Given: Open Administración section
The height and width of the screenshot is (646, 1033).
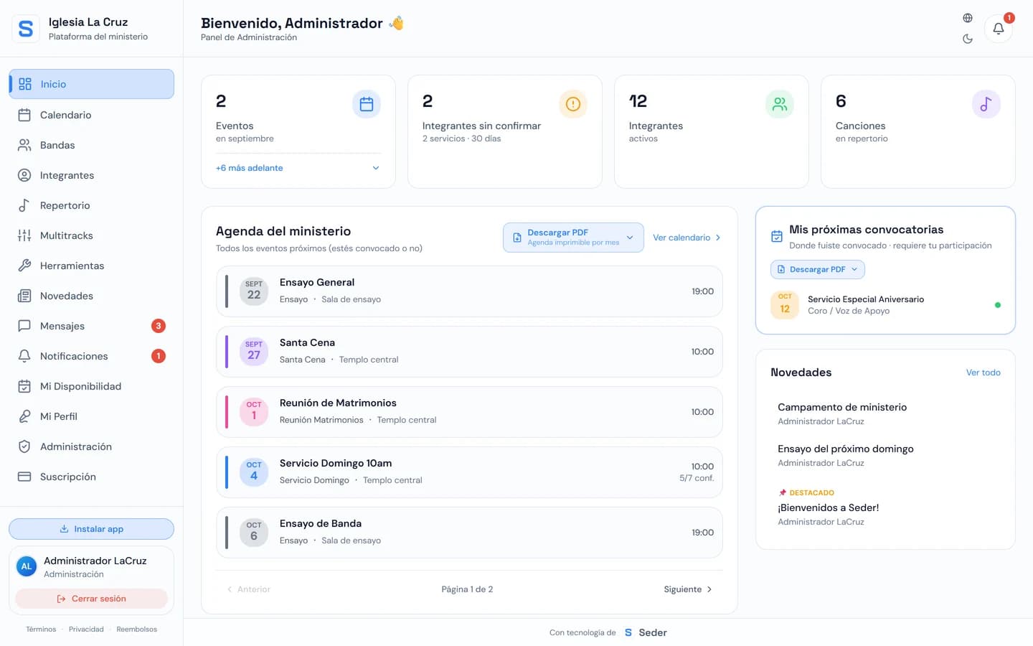Looking at the screenshot, I should coord(92,446).
